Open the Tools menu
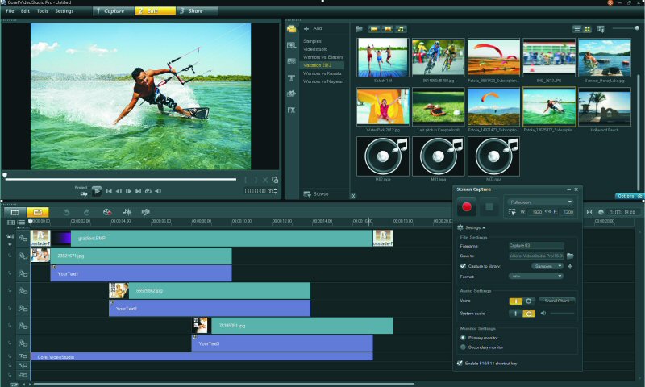645x387 pixels. tap(43, 11)
